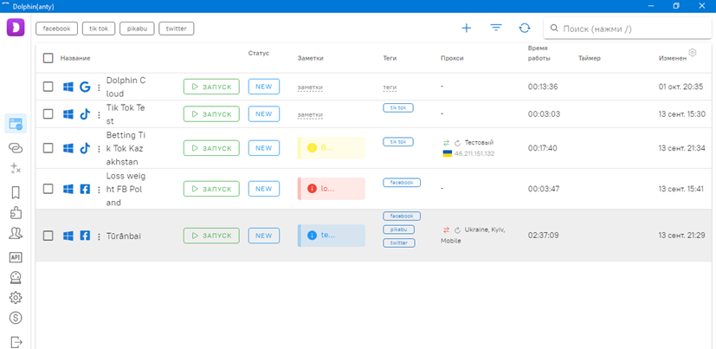
Task: Click the blue refresh icon in toolbar
Action: coord(525,29)
